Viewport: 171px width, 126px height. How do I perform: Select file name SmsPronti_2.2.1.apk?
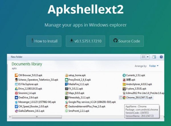[79, 111]
